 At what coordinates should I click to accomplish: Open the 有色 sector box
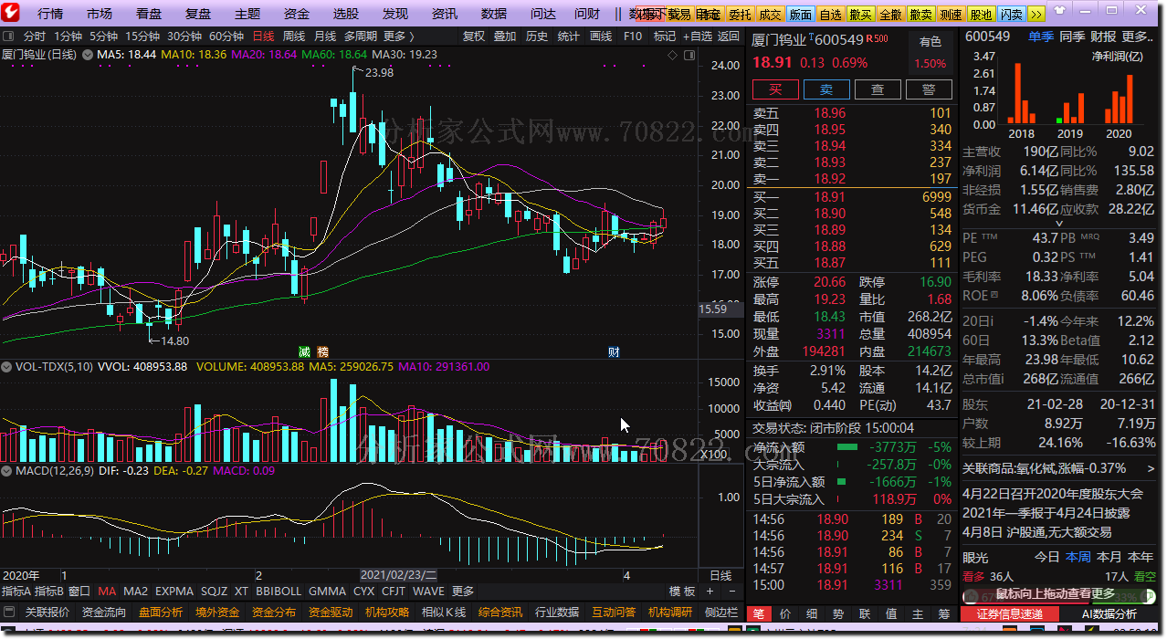click(930, 52)
